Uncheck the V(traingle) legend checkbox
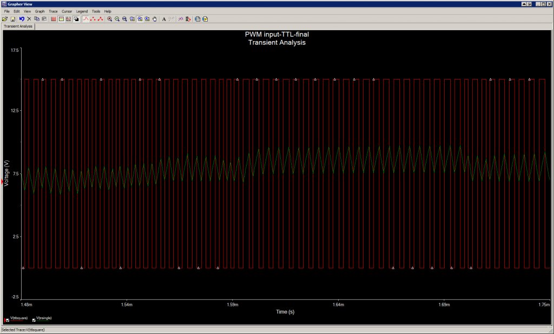The width and height of the screenshot is (554, 334). 34,320
